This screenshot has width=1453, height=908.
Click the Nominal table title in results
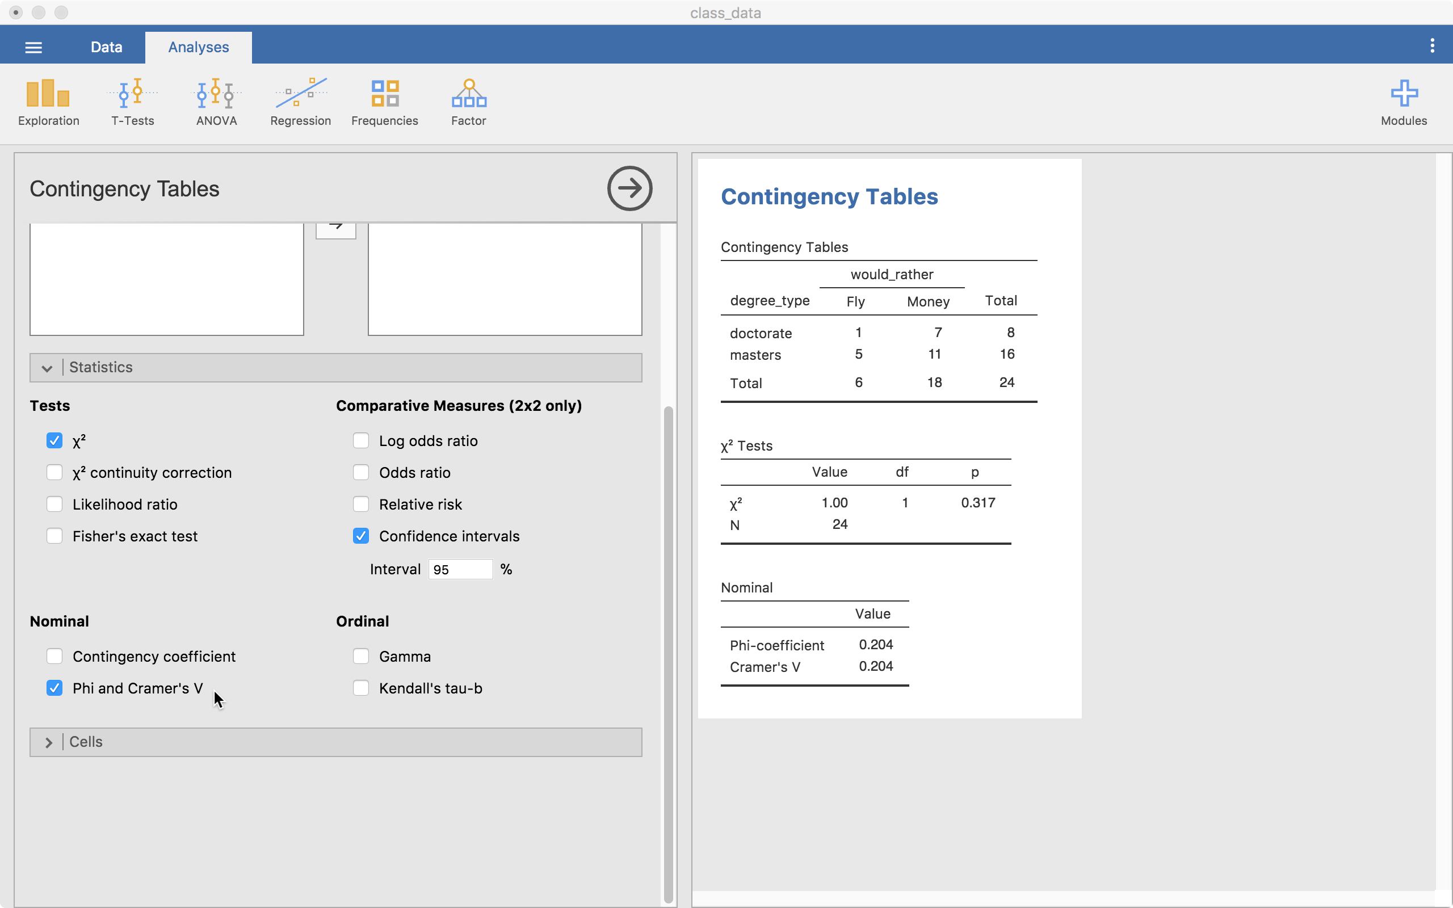point(746,588)
